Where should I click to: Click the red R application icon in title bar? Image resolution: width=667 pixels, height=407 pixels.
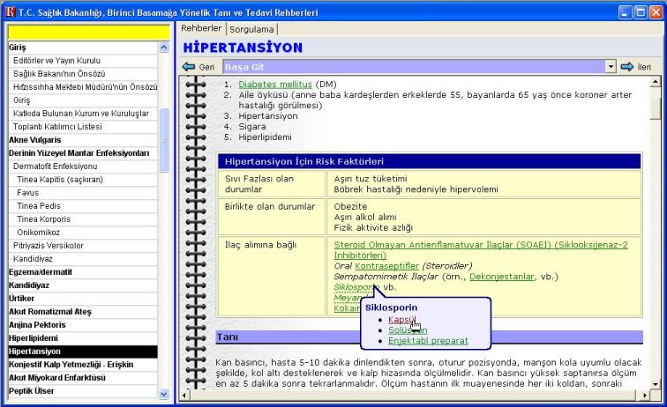[9, 11]
